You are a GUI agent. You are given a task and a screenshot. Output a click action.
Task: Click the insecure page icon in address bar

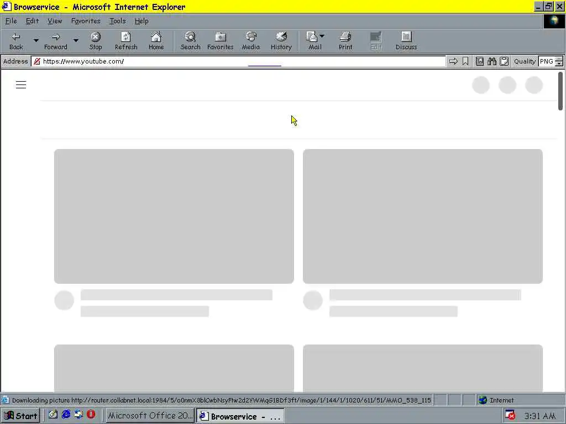click(x=37, y=61)
